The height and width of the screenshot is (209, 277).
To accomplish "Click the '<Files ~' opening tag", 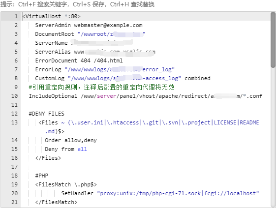I will tap(52, 122).
